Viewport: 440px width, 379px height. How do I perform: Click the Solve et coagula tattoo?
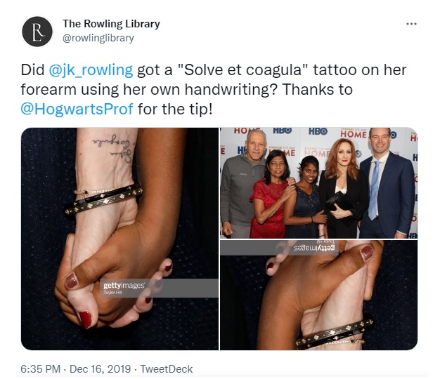click(x=114, y=148)
